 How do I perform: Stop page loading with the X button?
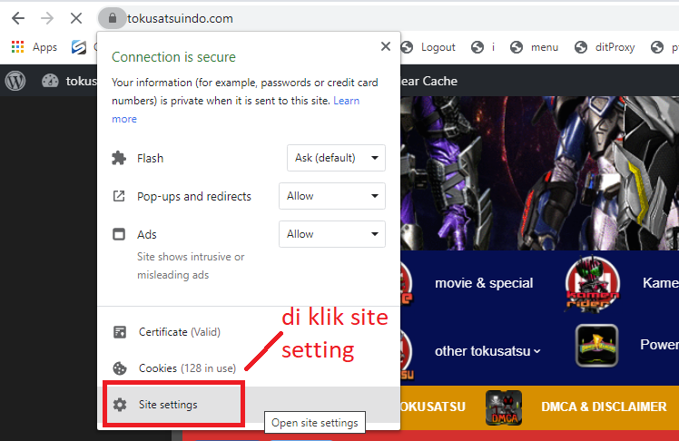(78, 18)
